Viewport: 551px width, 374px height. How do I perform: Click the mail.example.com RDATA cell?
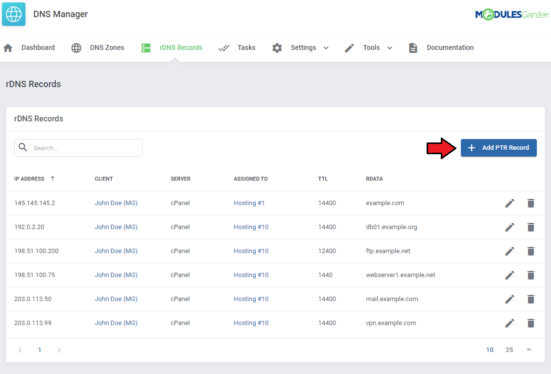pyautogui.click(x=392, y=299)
